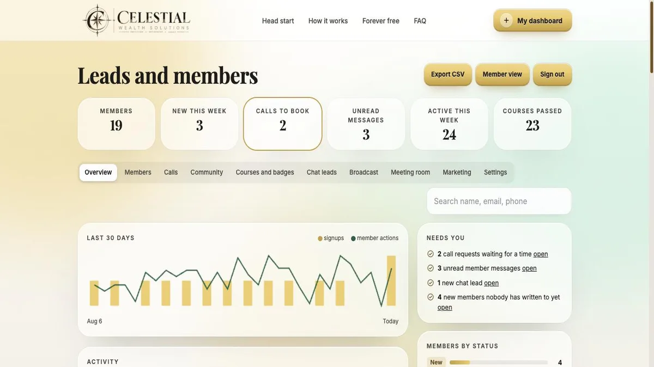Click the "Leads and members" page title

168,75
